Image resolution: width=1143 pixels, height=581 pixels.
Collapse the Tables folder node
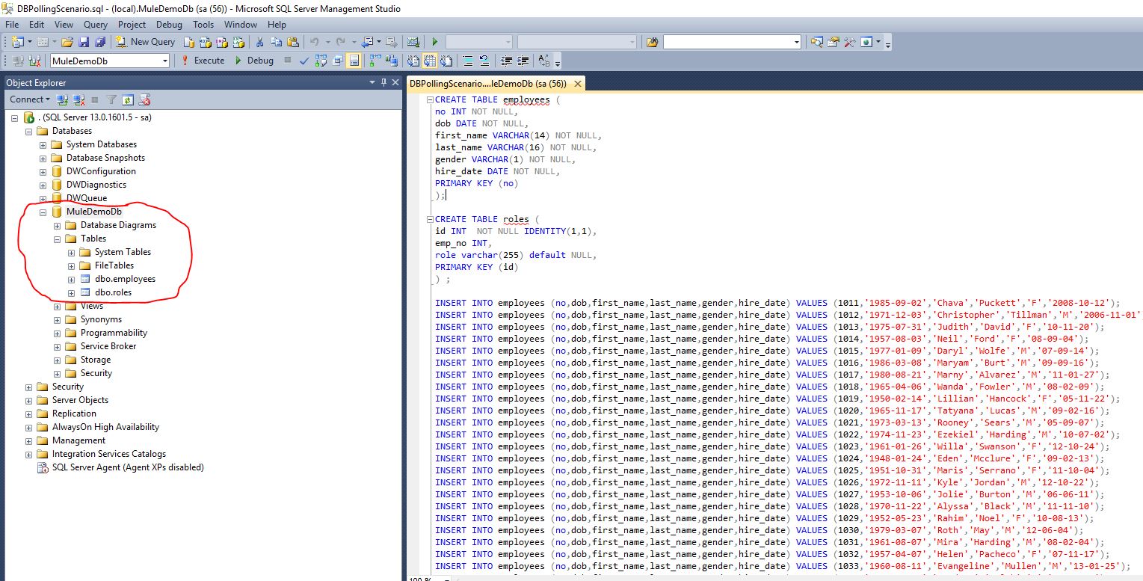tap(58, 239)
